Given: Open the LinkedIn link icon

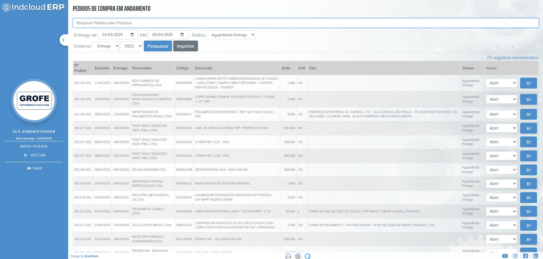Looking at the screenshot, I should click(536, 256).
